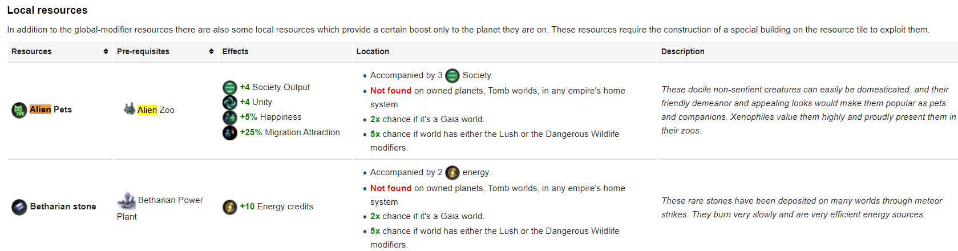Viewport: 958px width, 251px height.
Task: Click the Alien Pets resource name
Action: [x=51, y=110]
